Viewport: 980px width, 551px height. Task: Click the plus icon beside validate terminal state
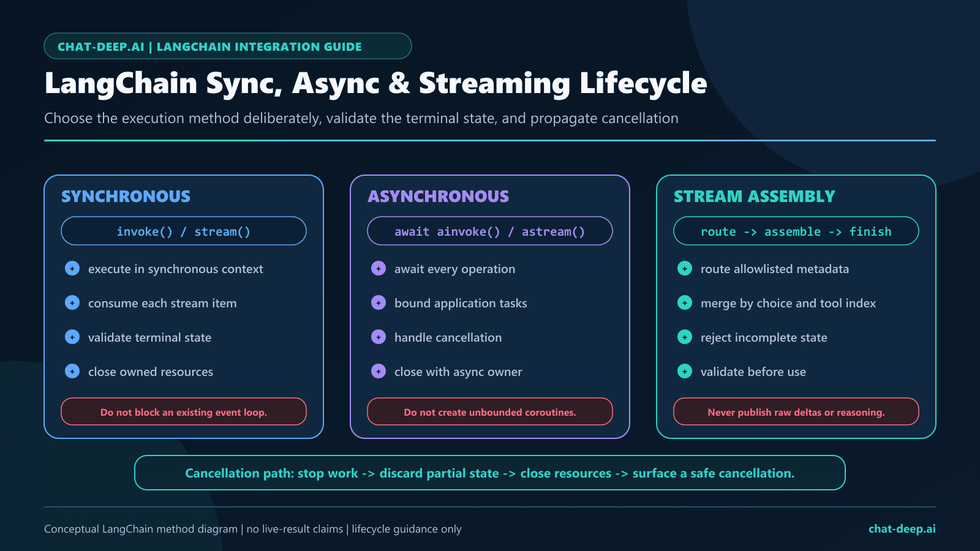pyautogui.click(x=72, y=337)
